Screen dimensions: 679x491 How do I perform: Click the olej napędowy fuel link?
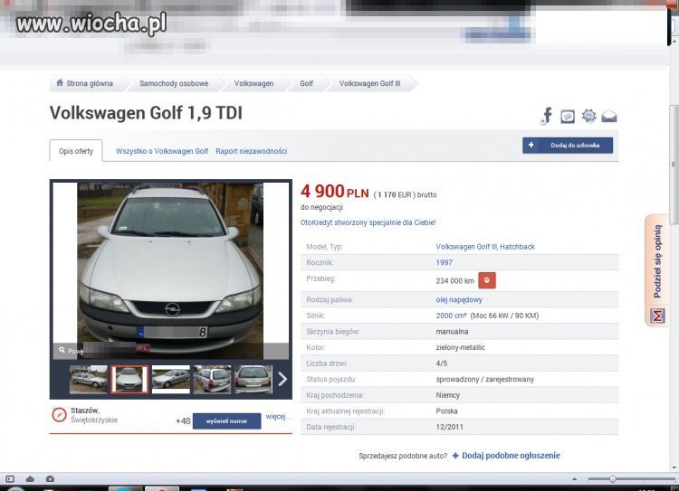(459, 299)
